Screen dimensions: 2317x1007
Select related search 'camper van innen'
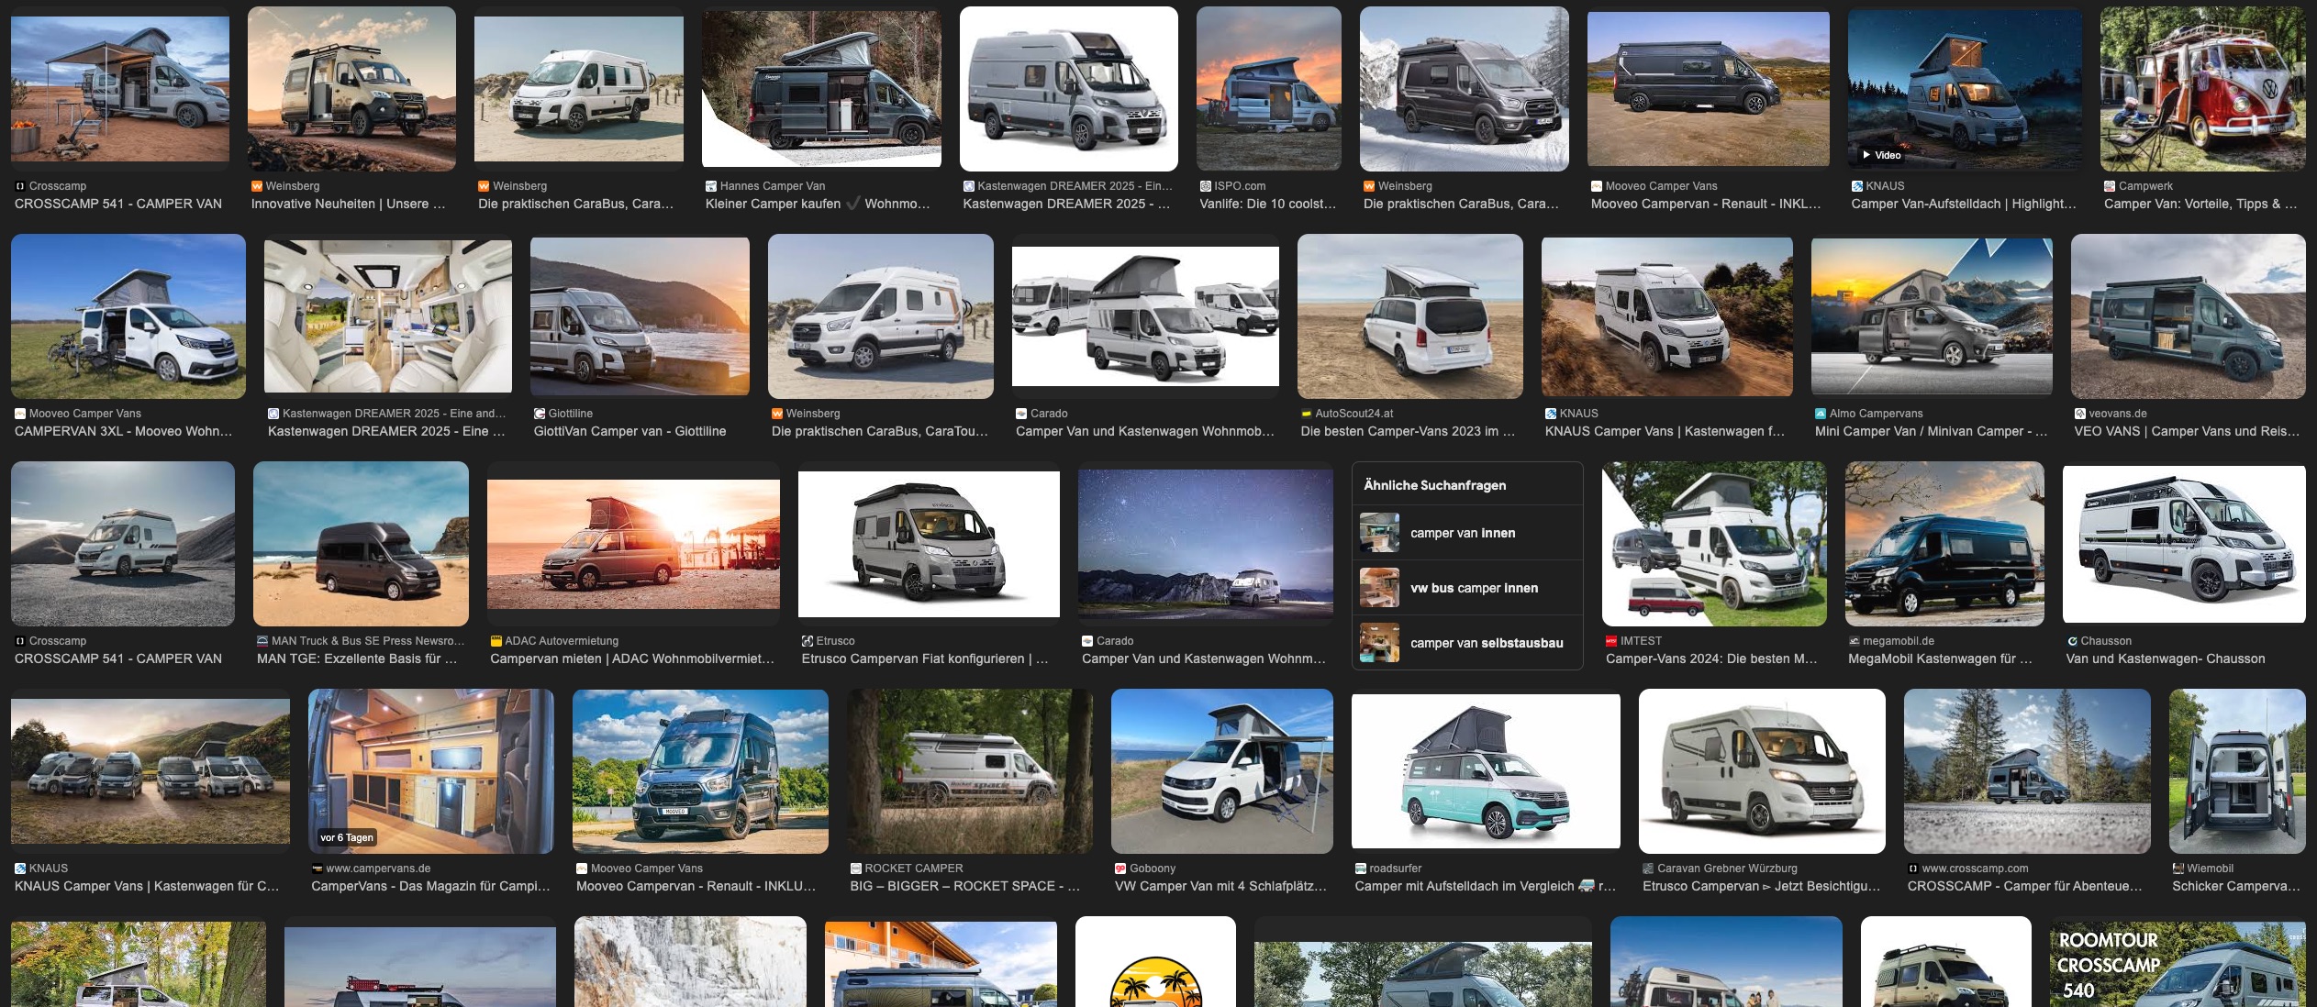pyautogui.click(x=1462, y=533)
